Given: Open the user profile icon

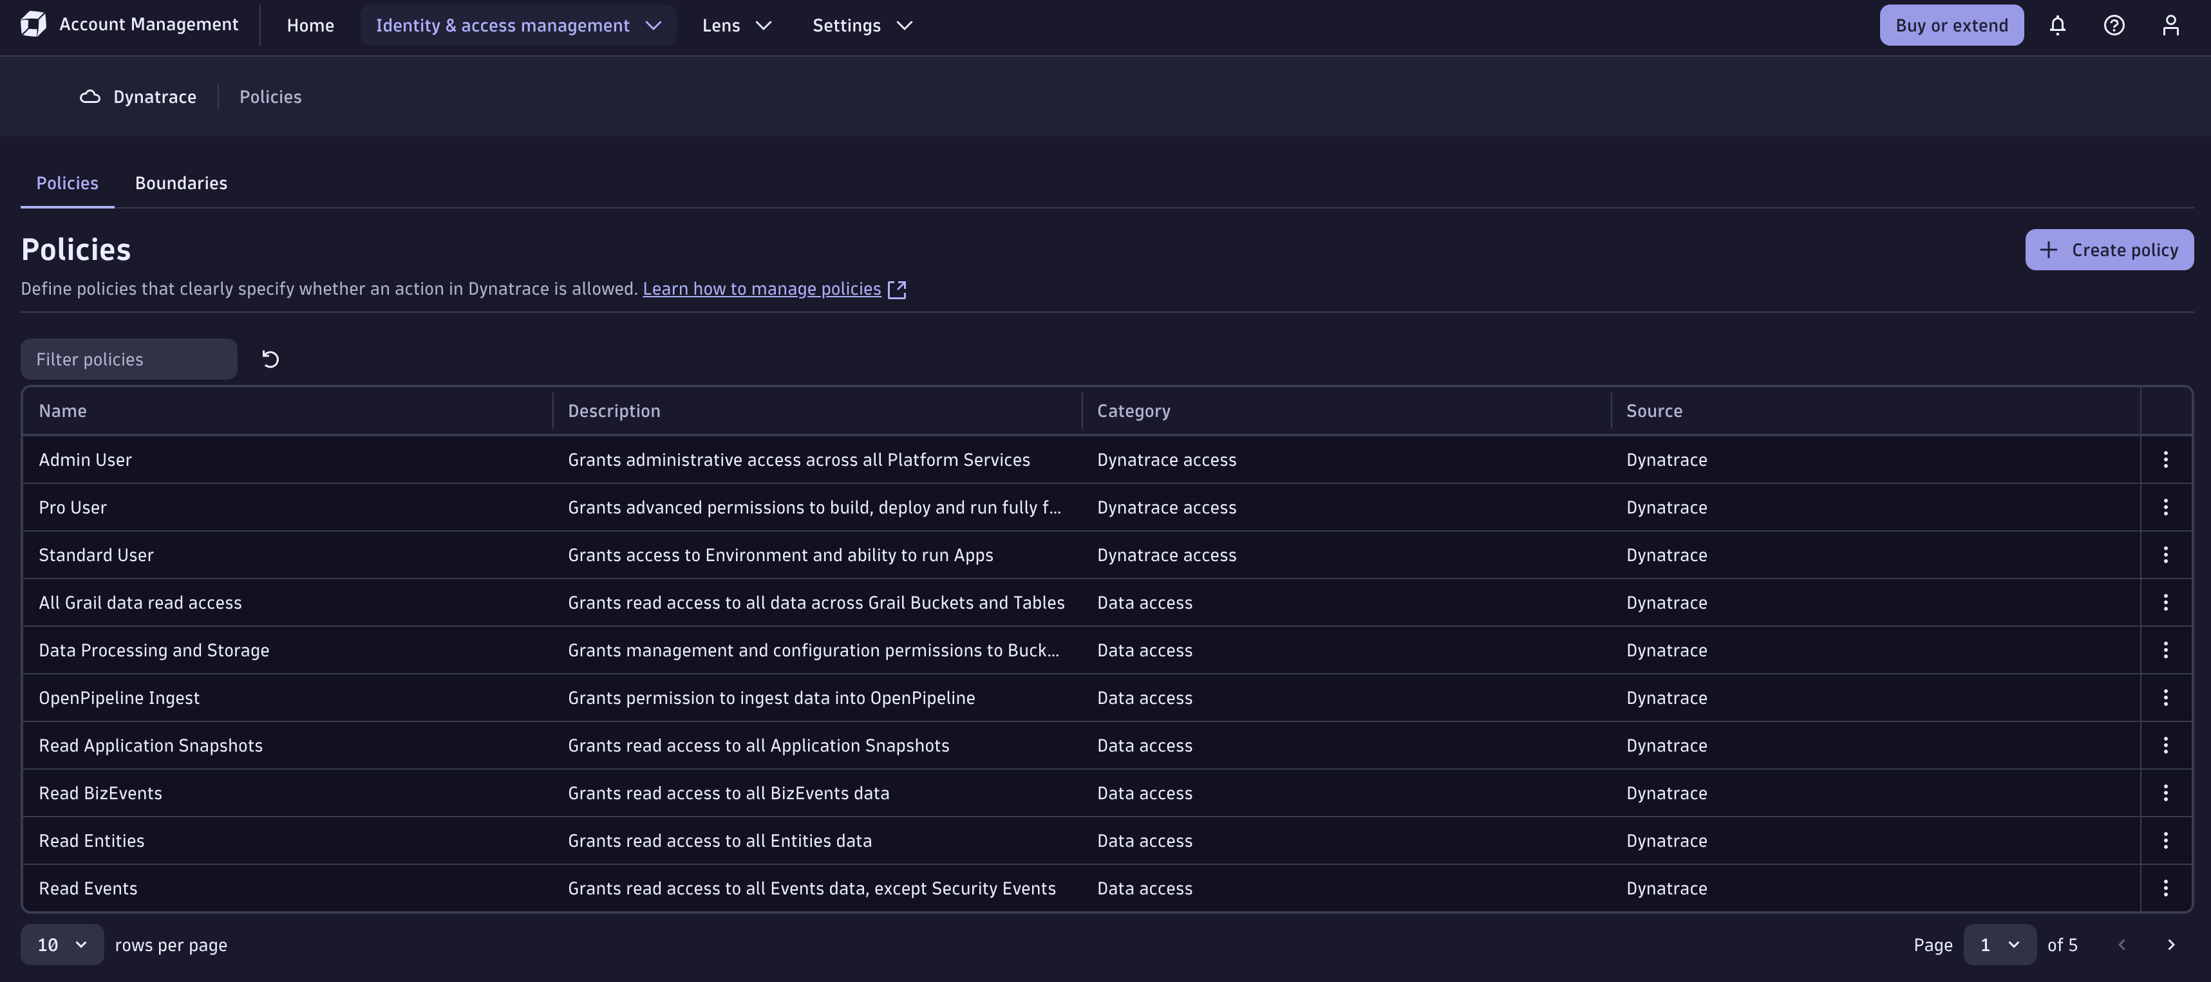Looking at the screenshot, I should point(2170,26).
